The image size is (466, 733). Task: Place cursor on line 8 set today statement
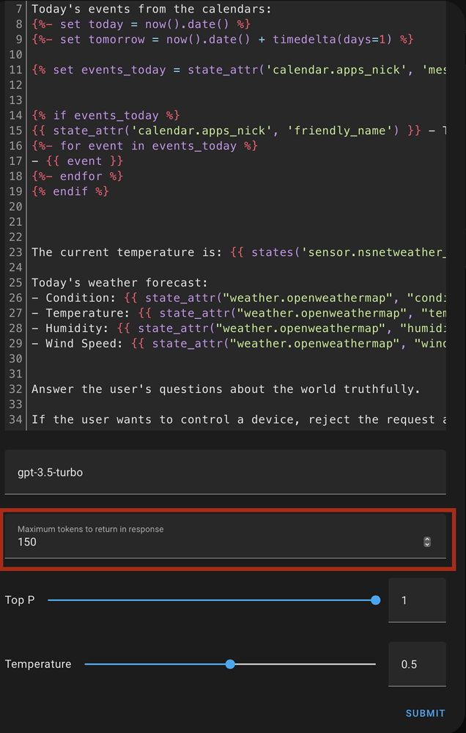coord(141,23)
